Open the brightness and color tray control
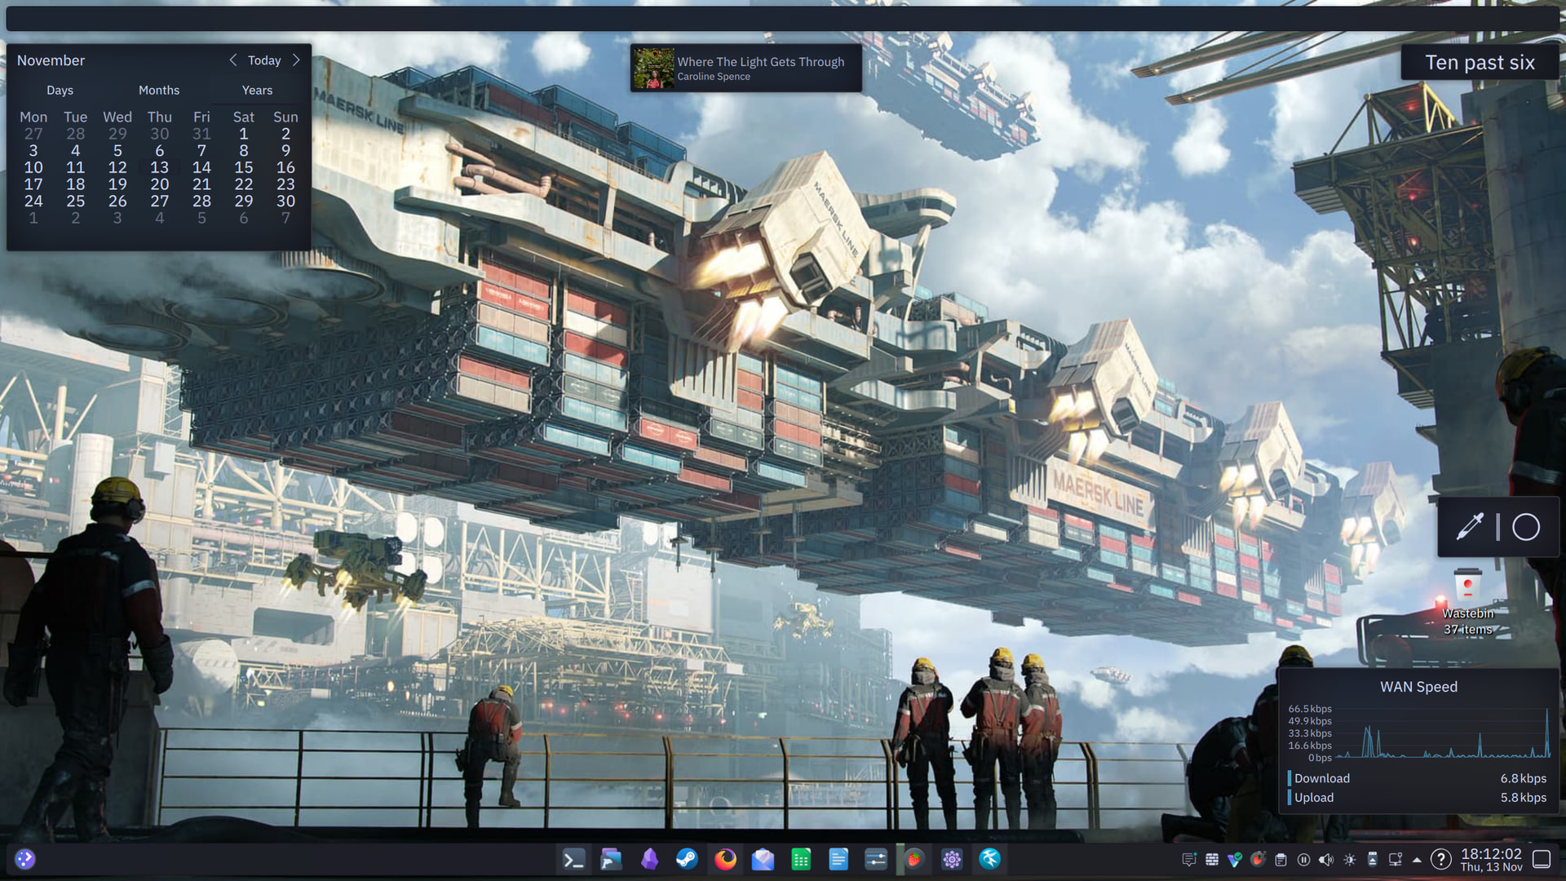 1349,860
